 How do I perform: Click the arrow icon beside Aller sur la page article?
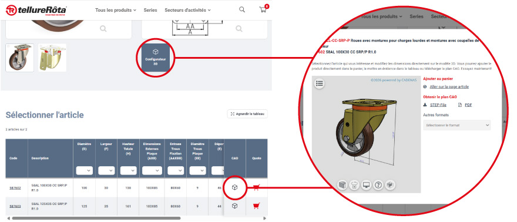click(x=425, y=86)
